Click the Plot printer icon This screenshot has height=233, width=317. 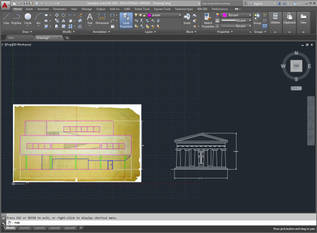coord(36,4)
